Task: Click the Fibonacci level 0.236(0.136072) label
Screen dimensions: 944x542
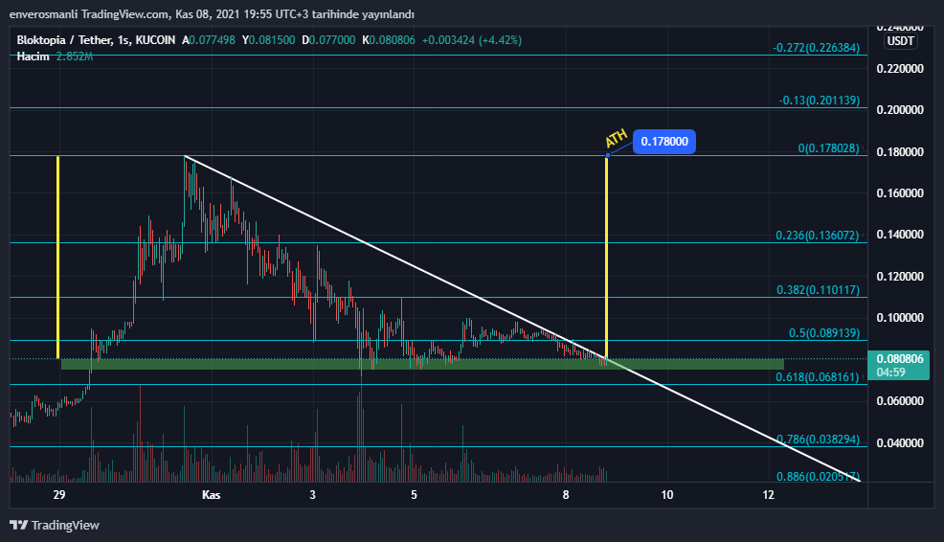Action: [x=818, y=236]
